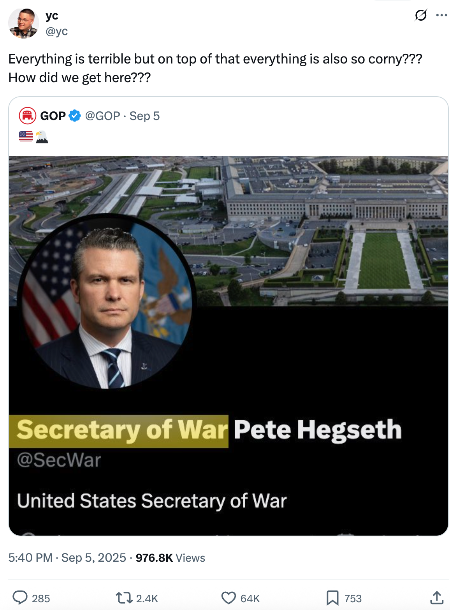This screenshot has width=450, height=610.
Task: Open @GOP account from quoted tweet header
Action: pos(102,115)
